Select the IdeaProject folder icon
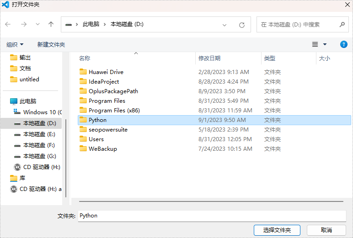353x238 pixels. click(83, 81)
